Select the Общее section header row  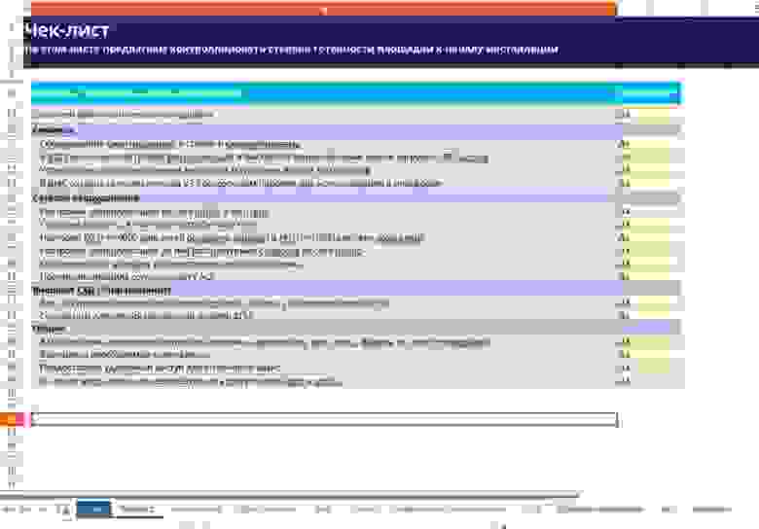click(x=355, y=329)
